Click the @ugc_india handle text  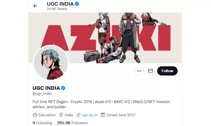click(x=42, y=94)
